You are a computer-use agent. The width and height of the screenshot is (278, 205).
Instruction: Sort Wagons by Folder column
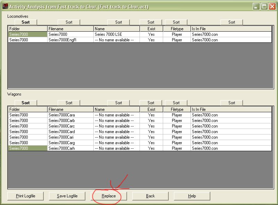(x=26, y=103)
